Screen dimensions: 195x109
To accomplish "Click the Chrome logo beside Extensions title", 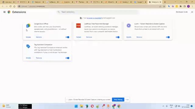I will point(9,12).
